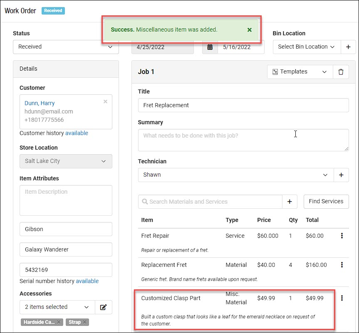Click the Summary text area
359x333 pixels.
point(243,140)
